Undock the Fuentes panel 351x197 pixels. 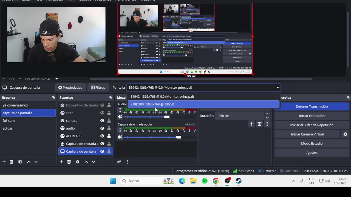point(111,97)
